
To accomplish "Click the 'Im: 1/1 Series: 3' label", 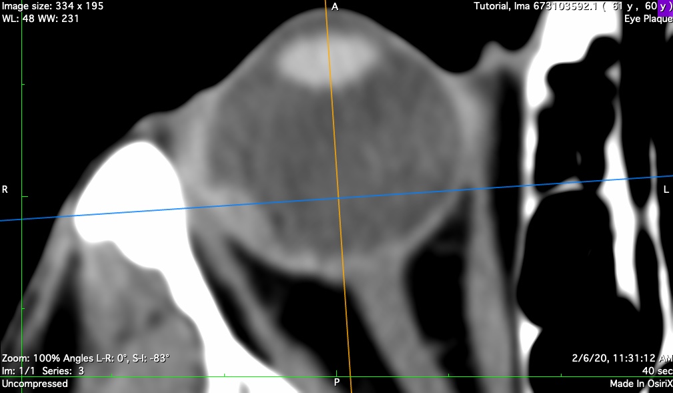I will click(43, 370).
